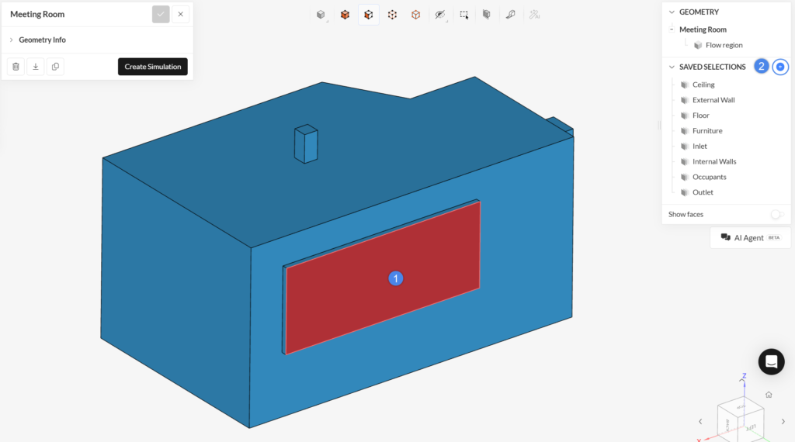Confirm with the checkmark button
Screen dimensions: 795x442
click(x=161, y=14)
